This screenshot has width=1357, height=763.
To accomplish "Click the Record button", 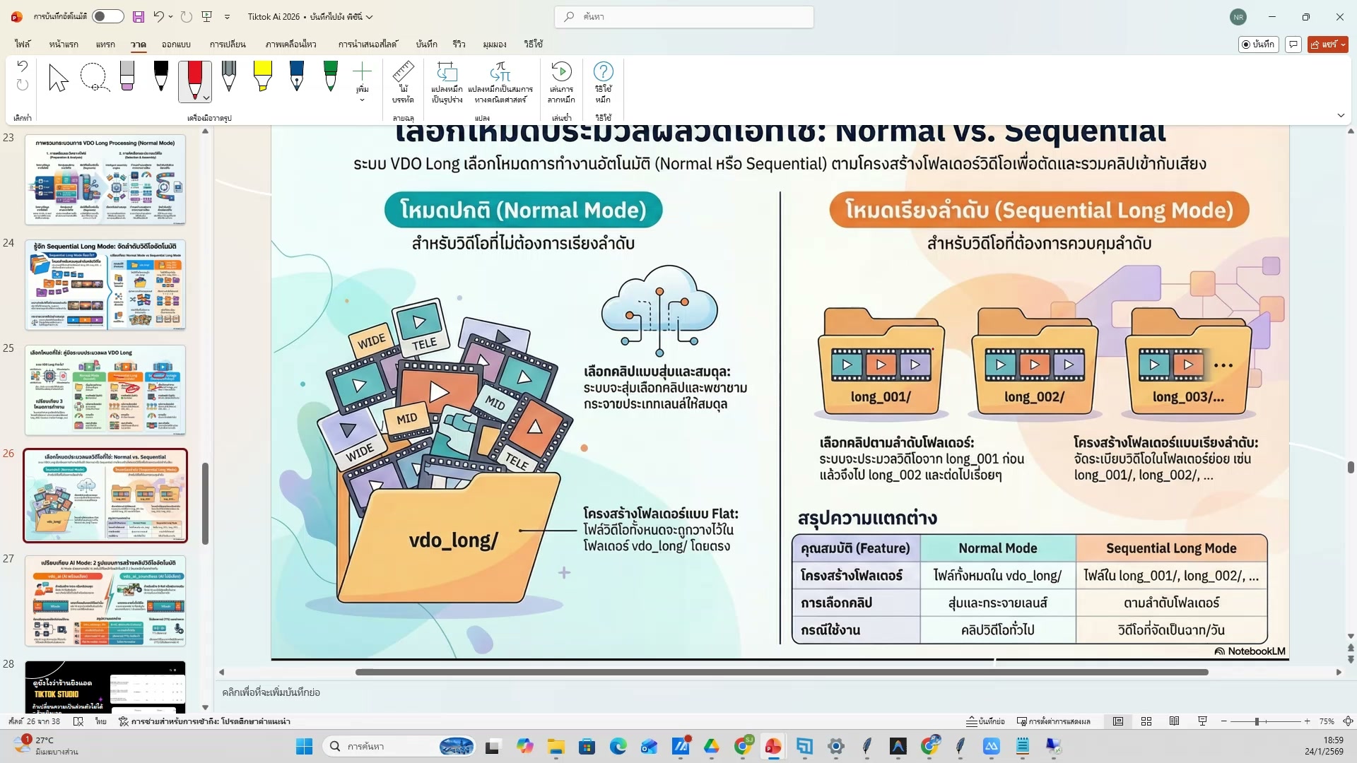I will pos(1258,44).
